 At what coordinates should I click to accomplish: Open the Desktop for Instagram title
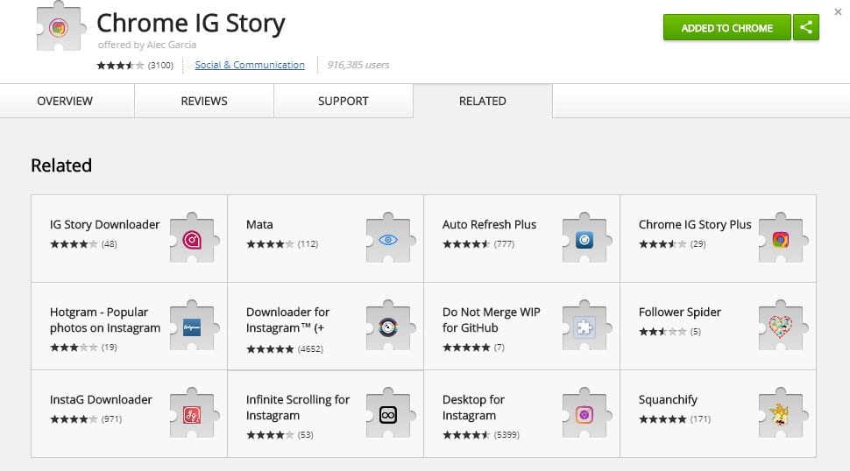[x=473, y=408]
